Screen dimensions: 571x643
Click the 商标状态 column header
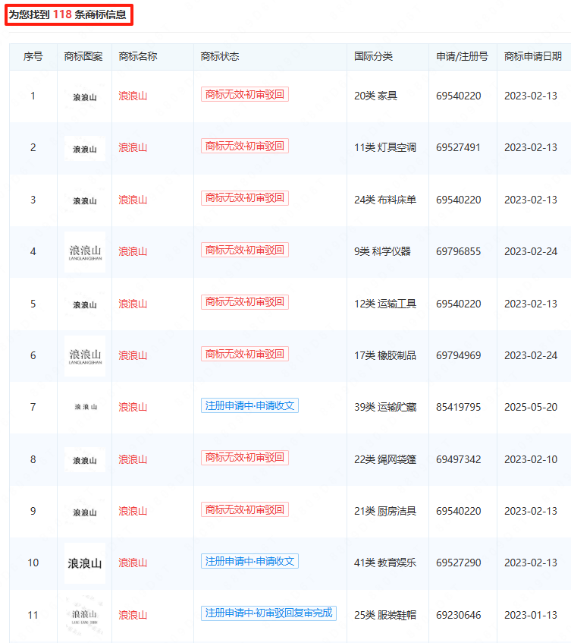(219, 57)
